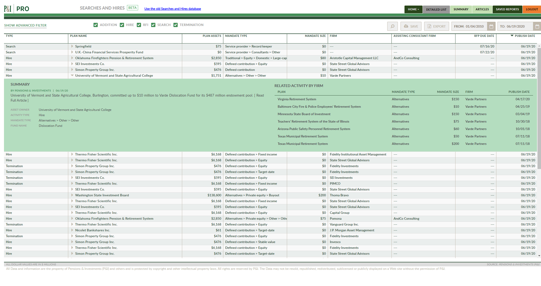Click the Publish Date sort arrow
This screenshot has width=541, height=286.
click(x=512, y=36)
